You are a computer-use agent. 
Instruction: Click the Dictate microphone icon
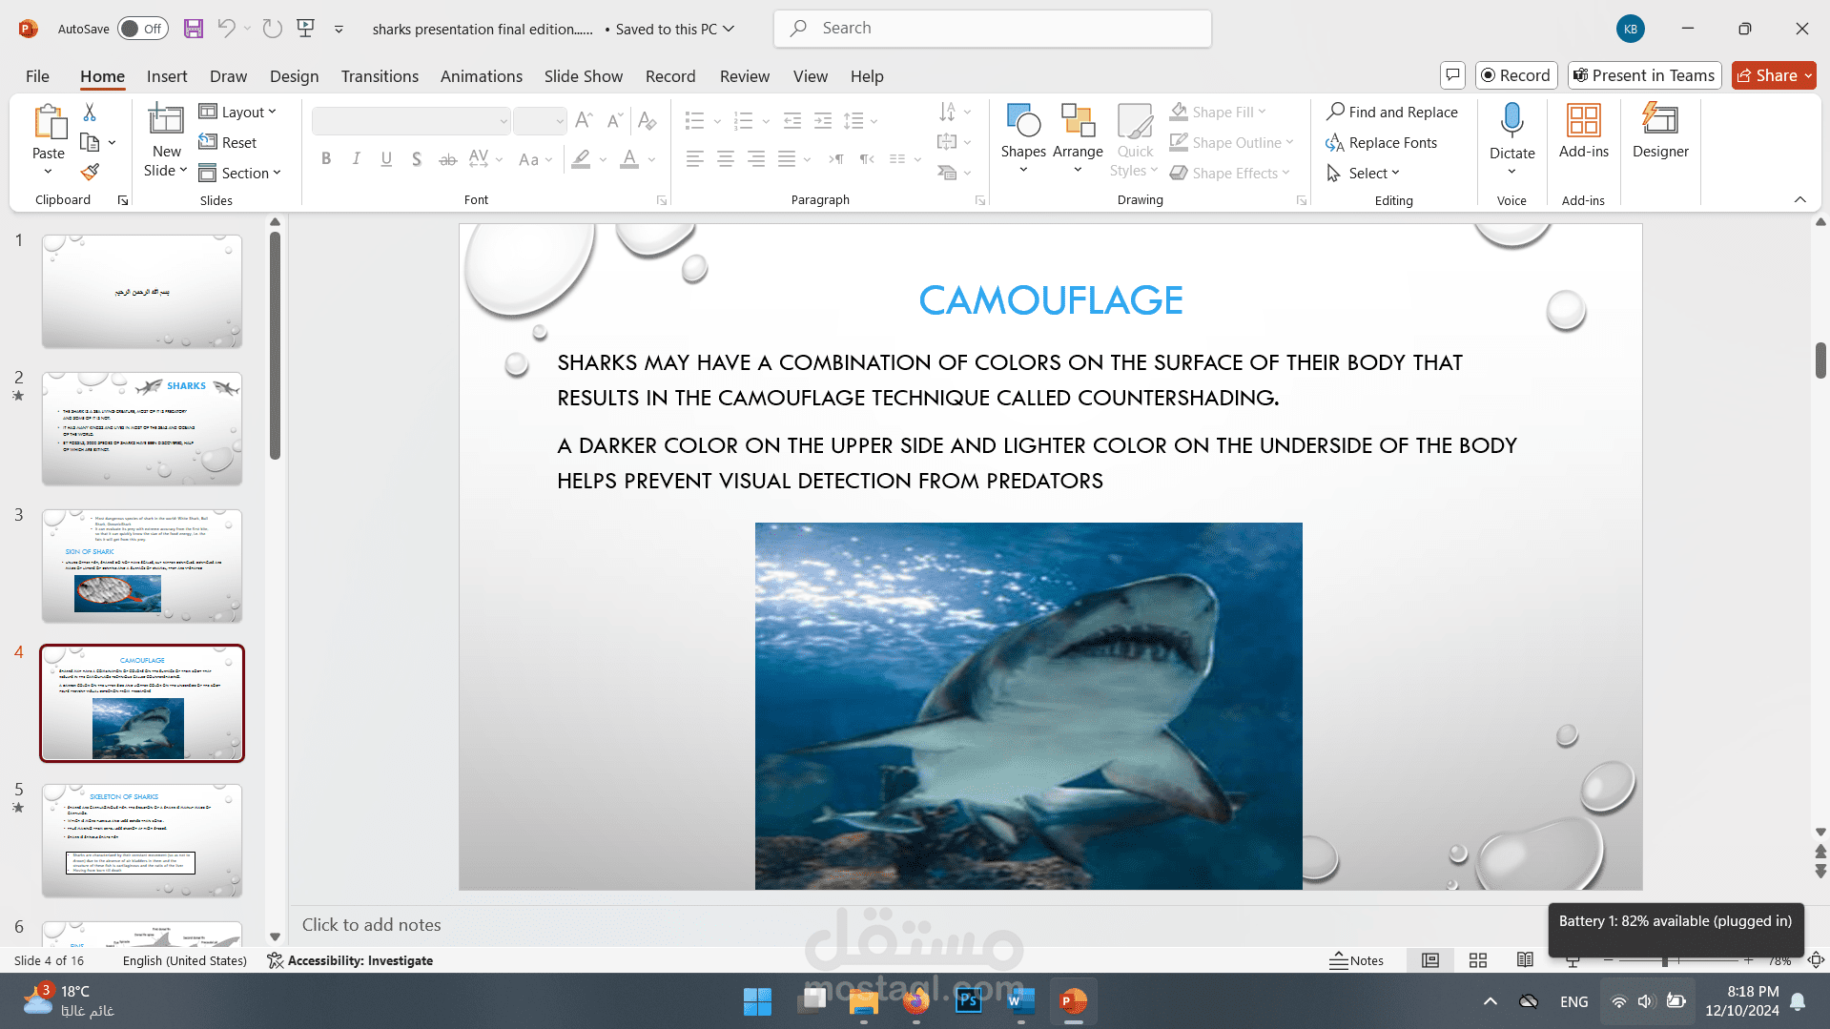[x=1511, y=120]
